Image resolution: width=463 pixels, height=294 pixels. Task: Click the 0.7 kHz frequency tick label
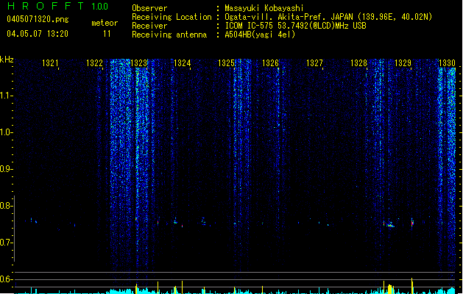click(x=6, y=243)
